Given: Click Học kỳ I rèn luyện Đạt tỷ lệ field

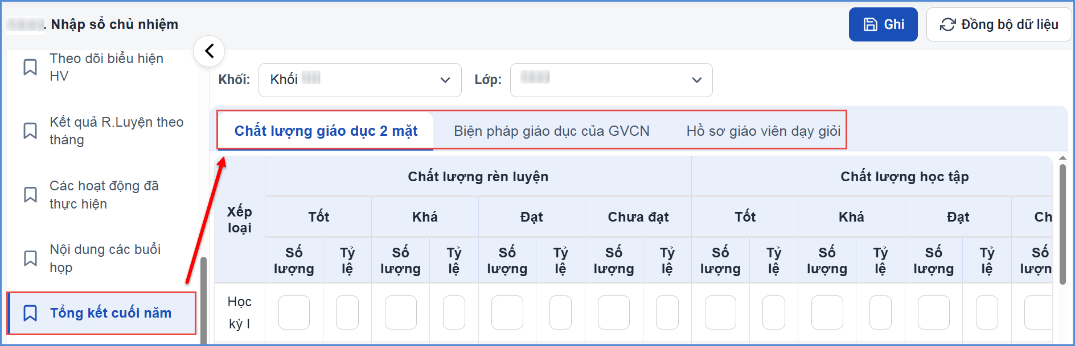Looking at the screenshot, I should [x=560, y=312].
